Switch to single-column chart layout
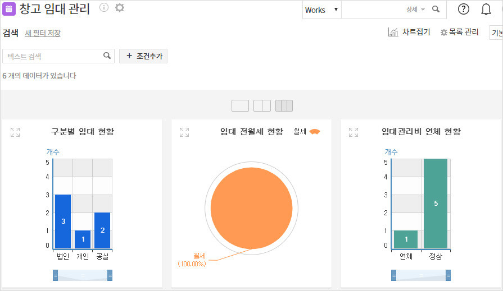Screen dimensions: 503x291 coord(241,105)
